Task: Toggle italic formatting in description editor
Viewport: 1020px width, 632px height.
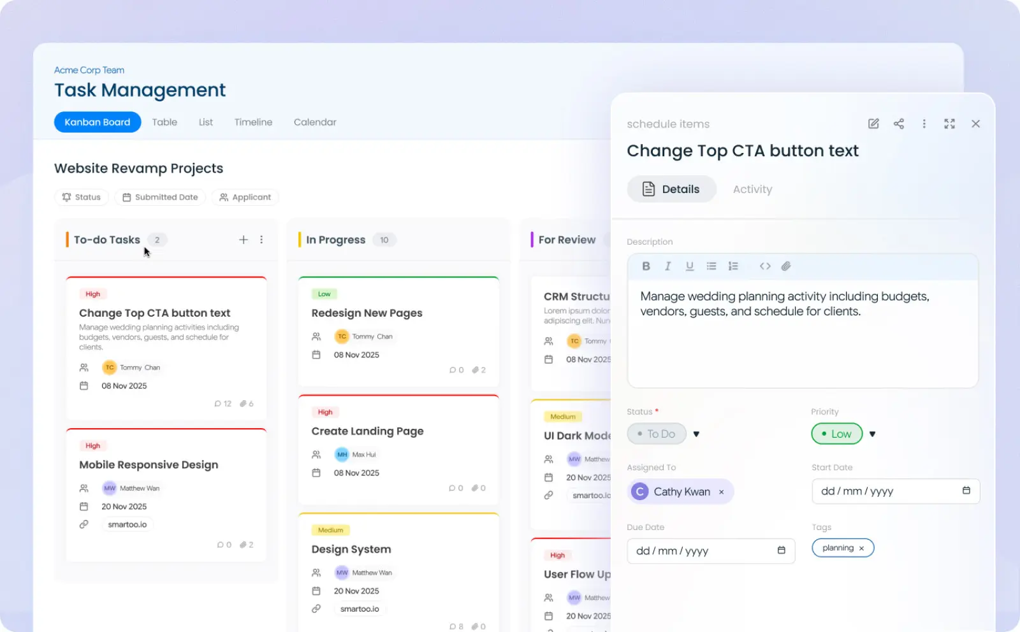Action: pos(667,266)
